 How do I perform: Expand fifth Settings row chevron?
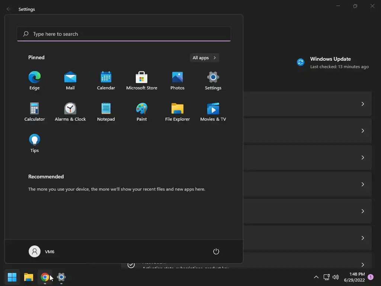[x=362, y=211]
